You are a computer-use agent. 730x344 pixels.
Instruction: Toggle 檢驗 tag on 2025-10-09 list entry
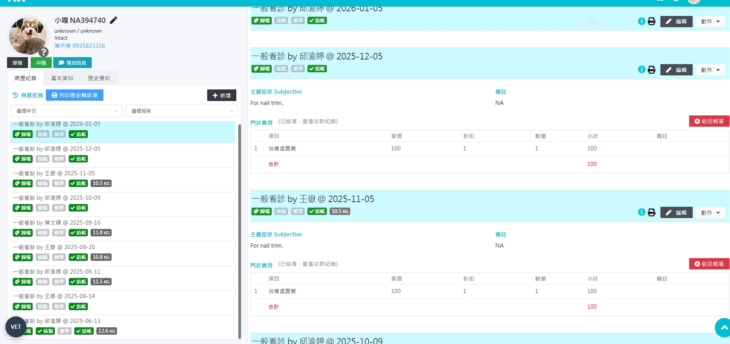[42, 208]
